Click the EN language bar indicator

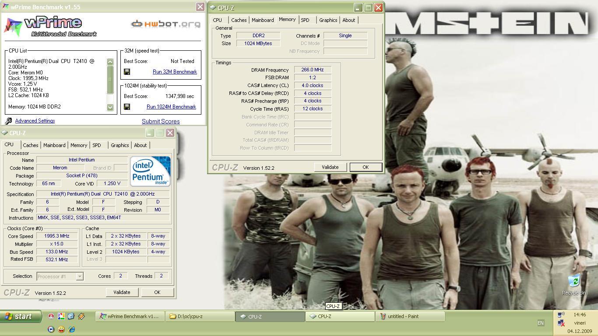click(x=541, y=323)
